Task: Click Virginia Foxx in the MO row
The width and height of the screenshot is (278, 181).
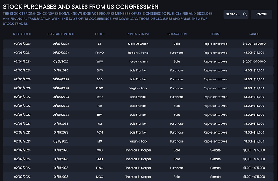Action: click(x=138, y=141)
